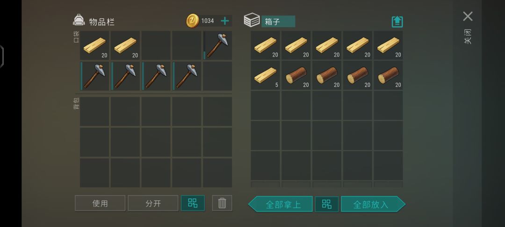Image resolution: width=505 pixels, height=227 pixels.
Task: Select the first log stack in chest
Action: pyautogui.click(x=296, y=76)
